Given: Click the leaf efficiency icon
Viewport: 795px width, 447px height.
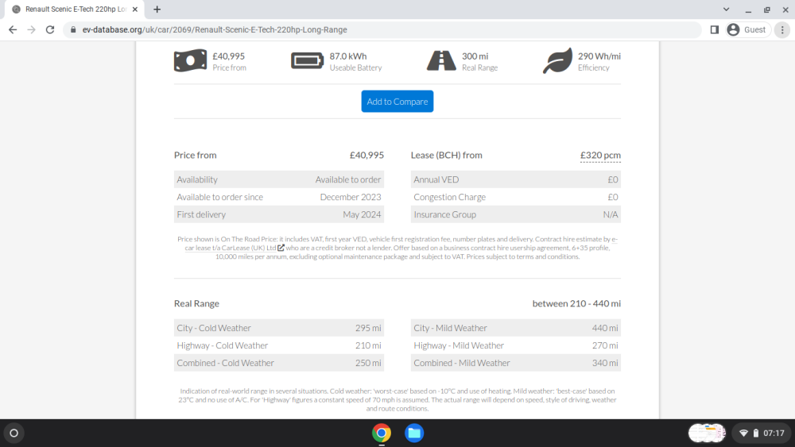Looking at the screenshot, I should click(557, 61).
